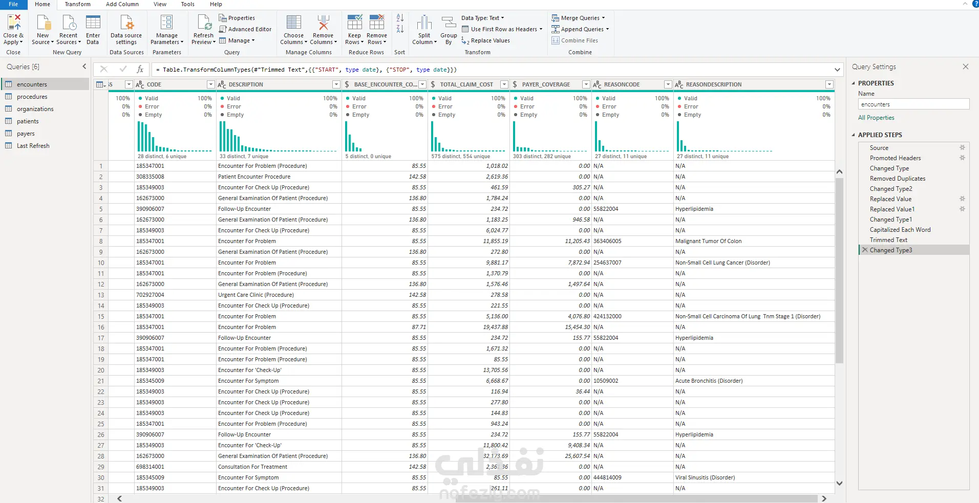Select the Removed Duplicates applied step
This screenshot has height=503, width=979.
(x=898, y=179)
